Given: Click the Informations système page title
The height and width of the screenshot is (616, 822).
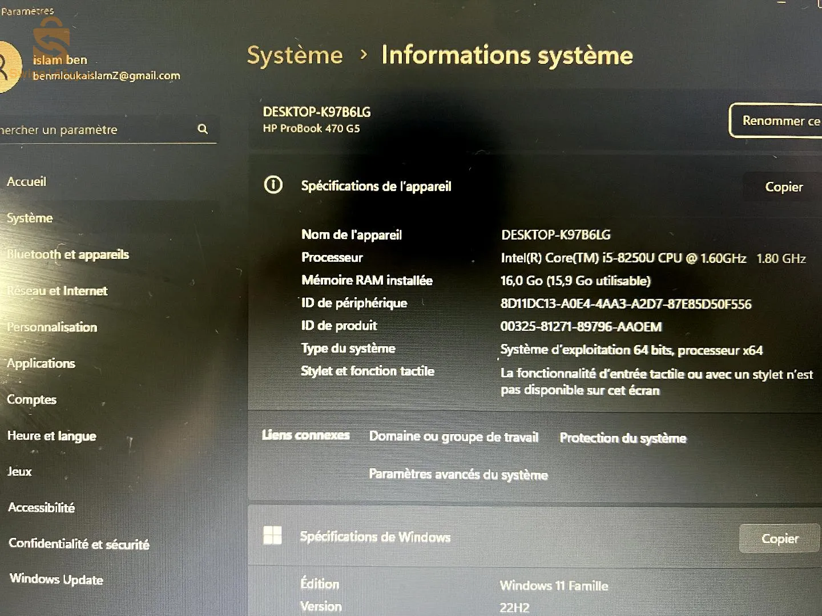Looking at the screenshot, I should coord(507,55).
